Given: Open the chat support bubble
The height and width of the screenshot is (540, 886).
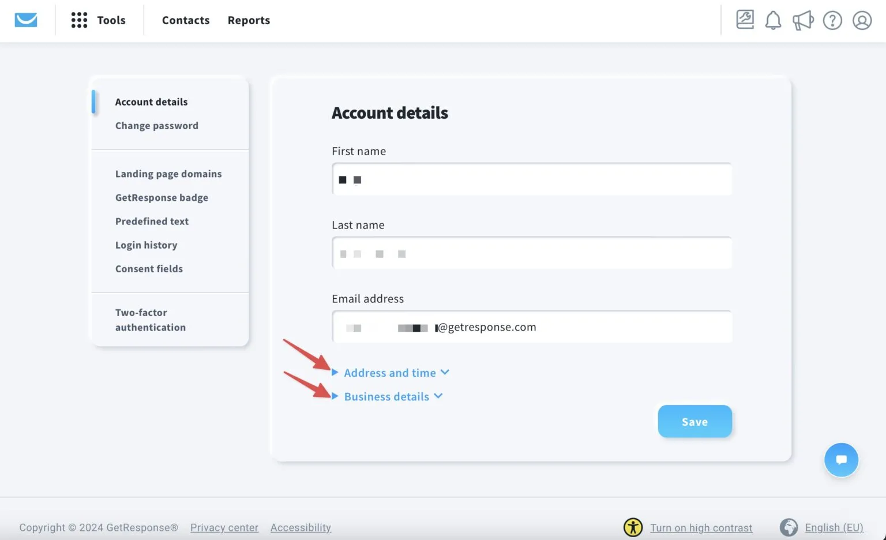Looking at the screenshot, I should pos(842,460).
